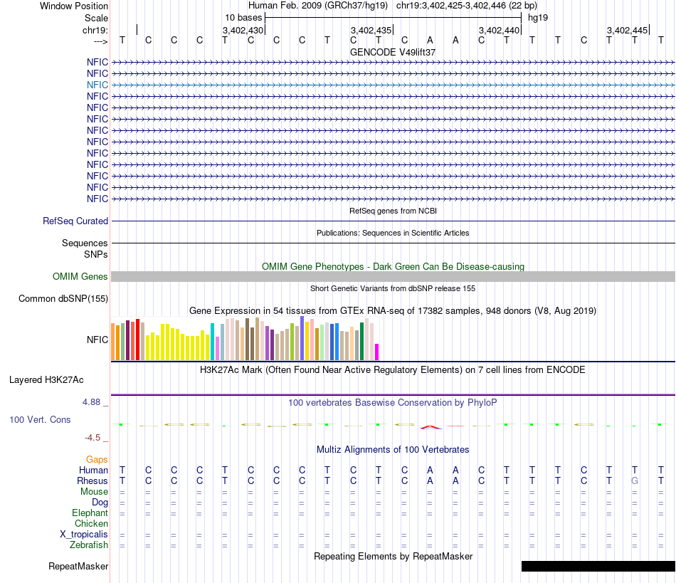Click the 3,402,445 position marker
Image resolution: width=676 pixels, height=583 pixels.
pos(627,30)
